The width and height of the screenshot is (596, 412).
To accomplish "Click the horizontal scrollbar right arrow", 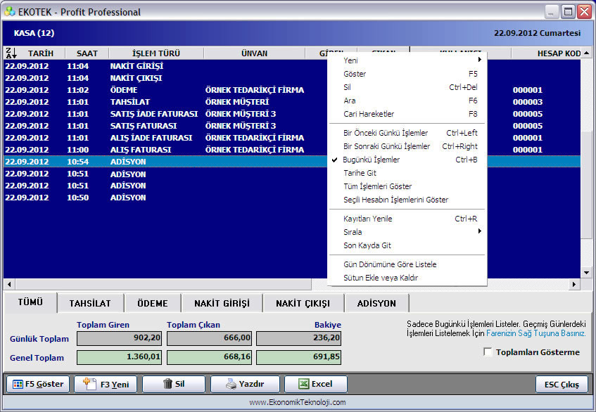I will (574, 284).
